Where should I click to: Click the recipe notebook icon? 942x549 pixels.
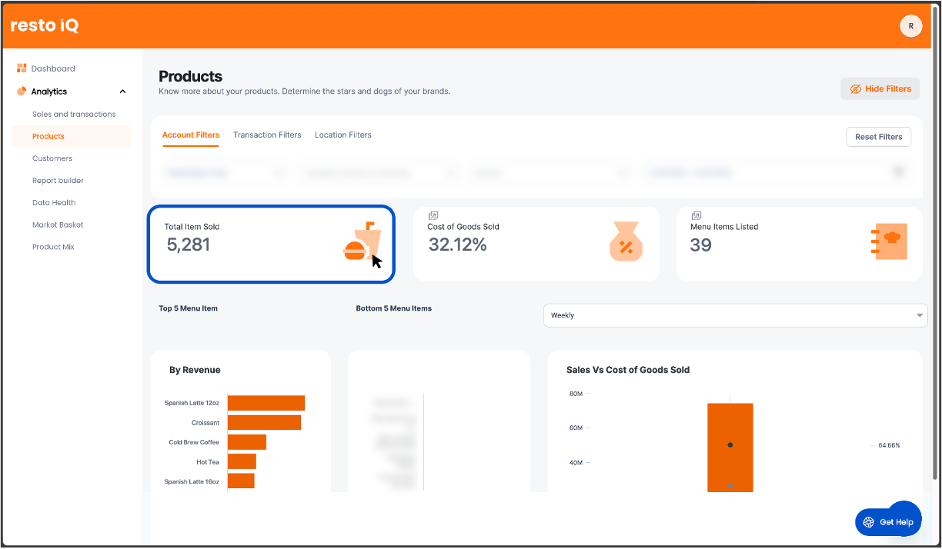(889, 242)
